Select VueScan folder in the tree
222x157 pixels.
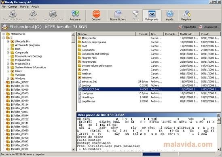tap(20, 75)
